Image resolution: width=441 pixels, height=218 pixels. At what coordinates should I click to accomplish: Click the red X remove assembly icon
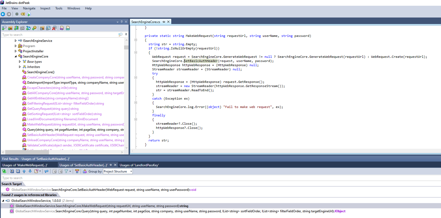coord(54,28)
